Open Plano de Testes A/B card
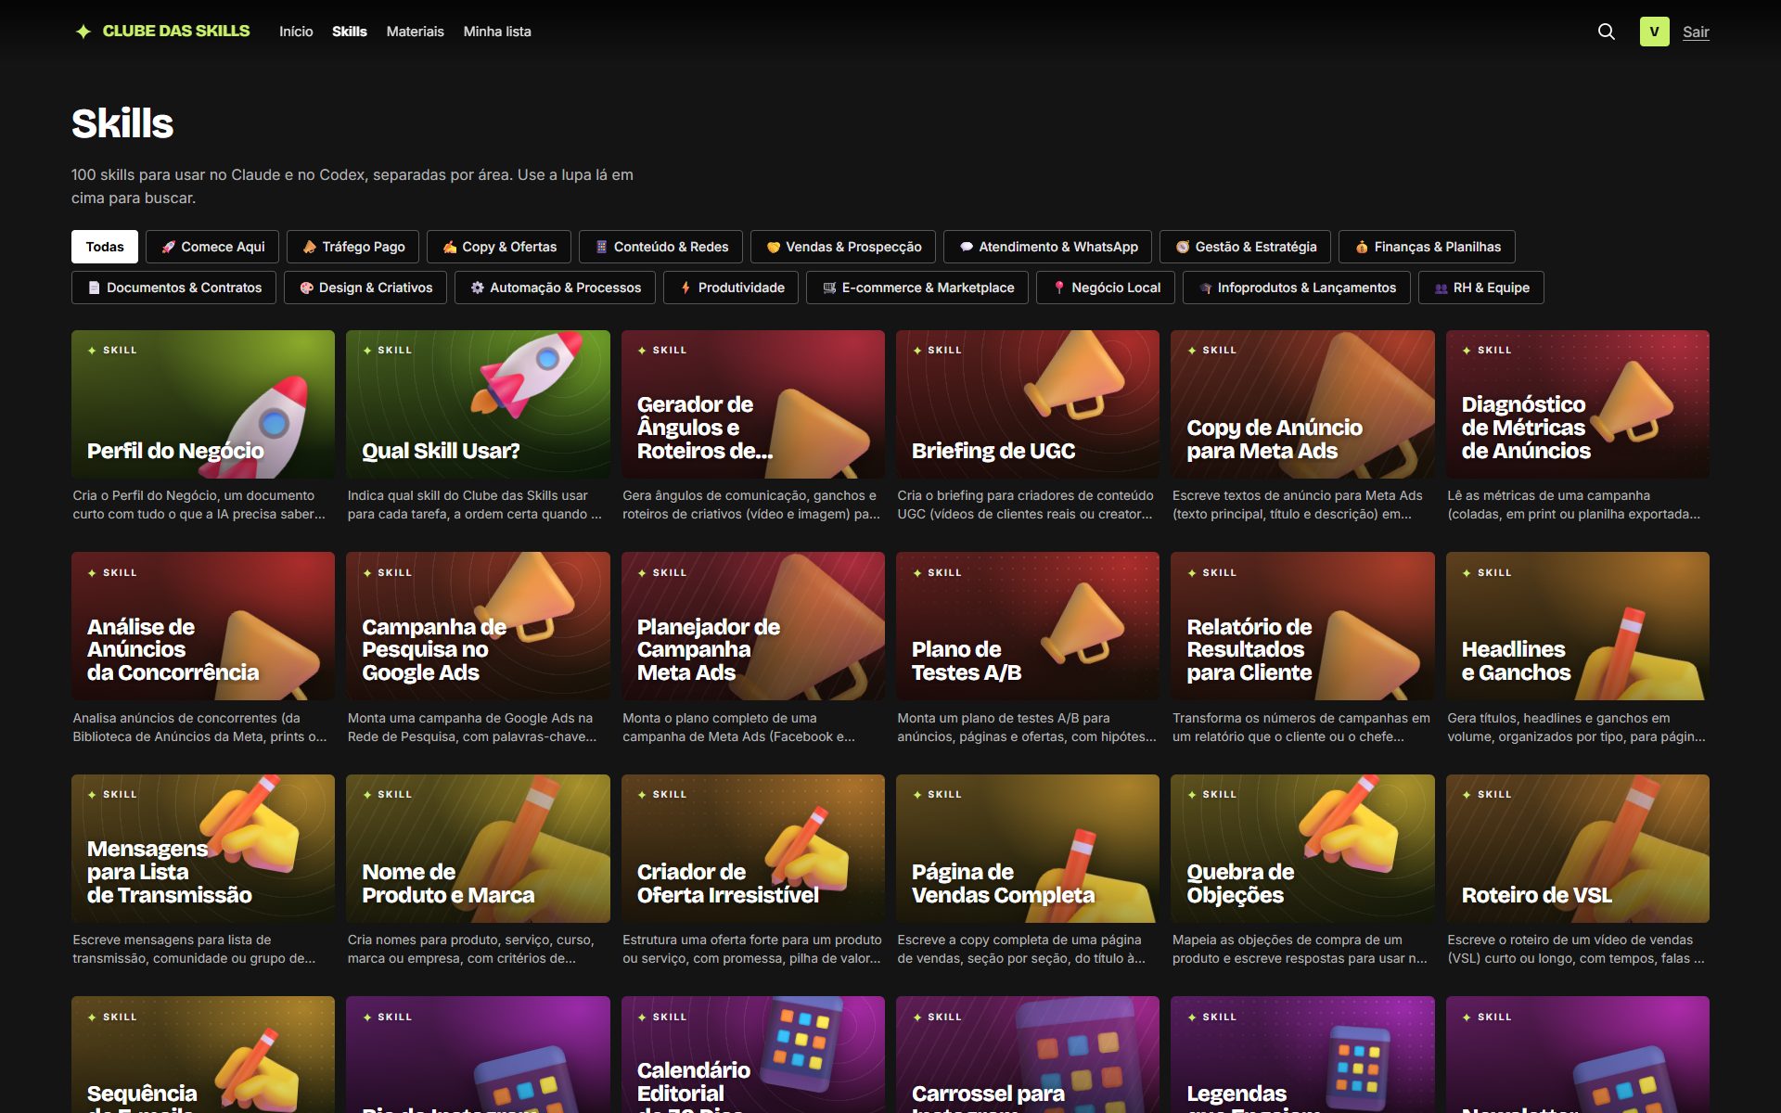Image resolution: width=1781 pixels, height=1113 pixels. click(x=1028, y=626)
